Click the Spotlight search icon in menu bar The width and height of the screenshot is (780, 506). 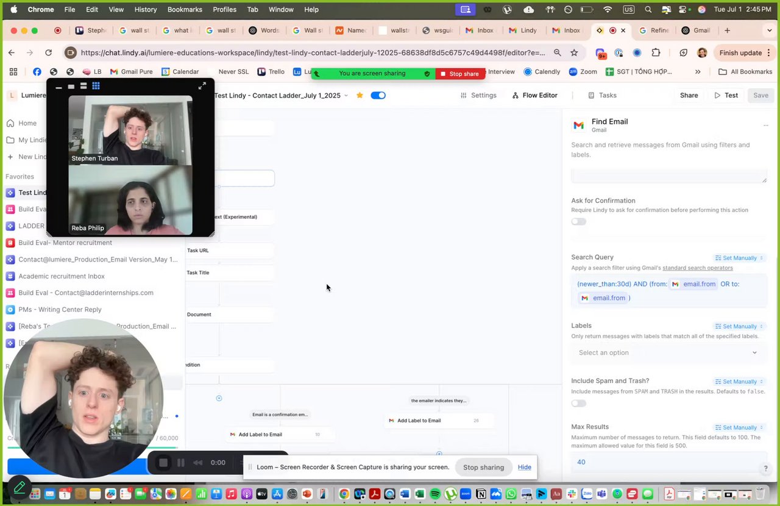(648, 10)
